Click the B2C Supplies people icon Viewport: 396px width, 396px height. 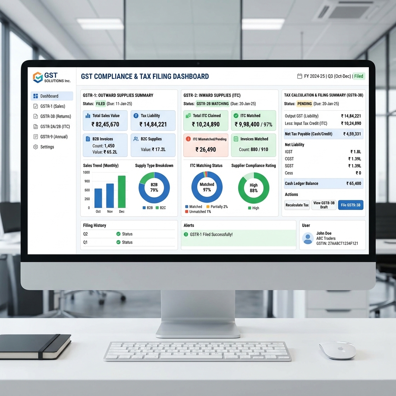click(136, 139)
